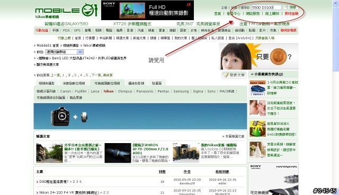
Task: Select the Olympus sub-forum
Action: coord(125,92)
